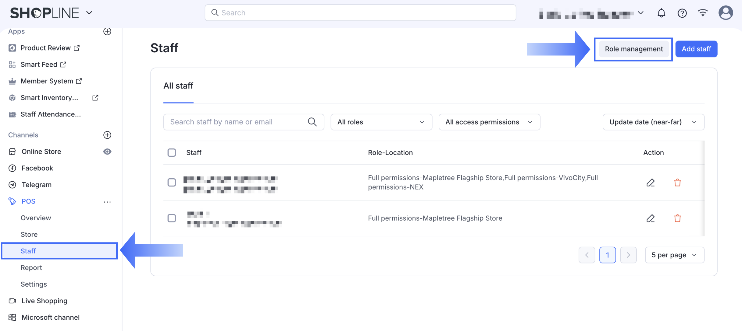The image size is (742, 331).
Task: Open the POS three-dot more options
Action: pos(107,202)
